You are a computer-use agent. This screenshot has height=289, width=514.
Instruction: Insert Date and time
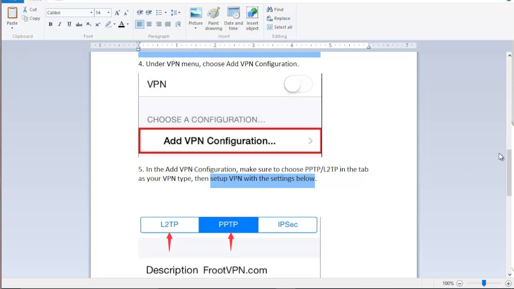point(233,18)
